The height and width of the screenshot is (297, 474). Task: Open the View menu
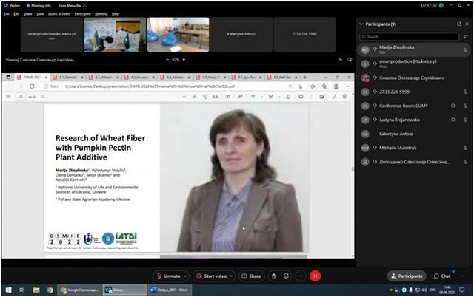pos(40,14)
